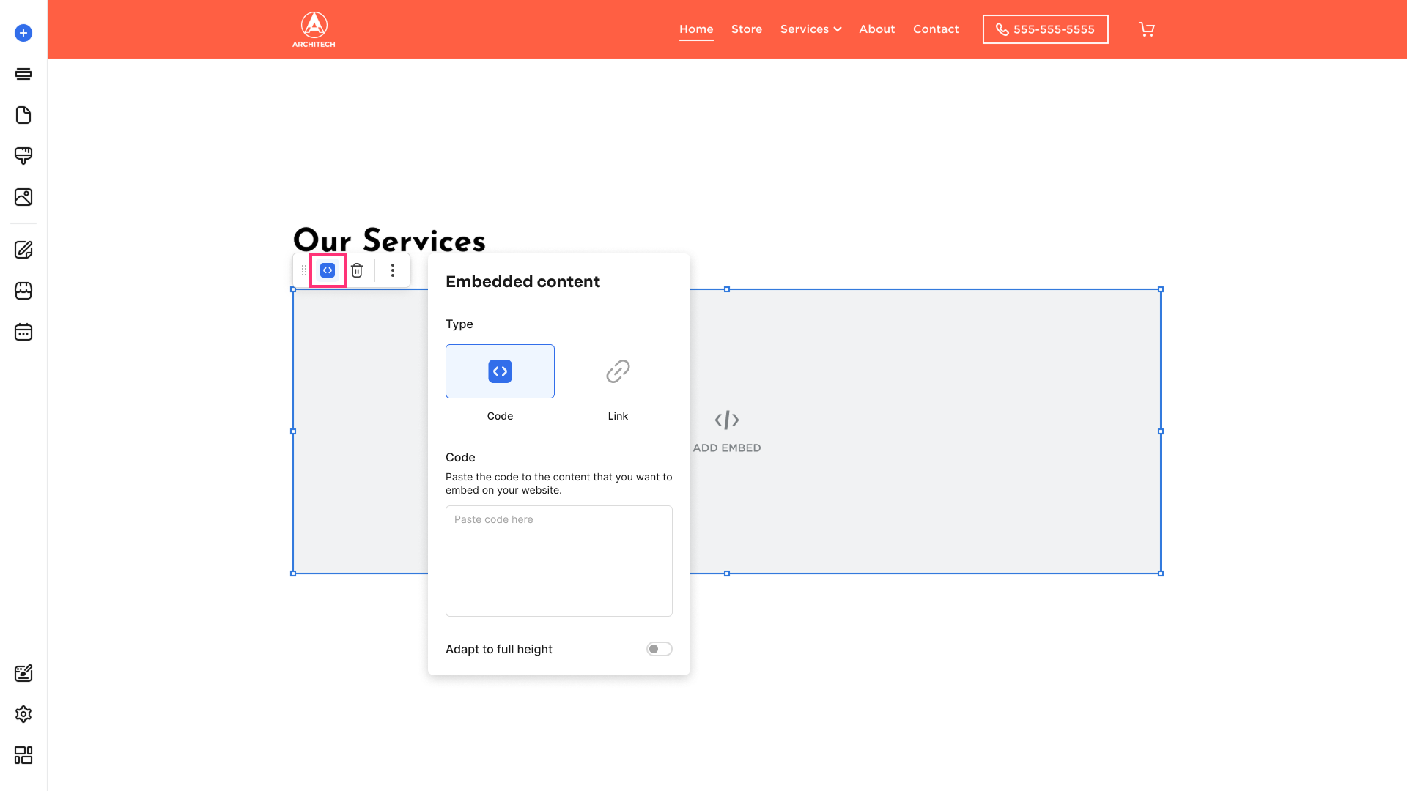The width and height of the screenshot is (1407, 791).
Task: Open the media image icon in sidebar
Action: coord(23,197)
